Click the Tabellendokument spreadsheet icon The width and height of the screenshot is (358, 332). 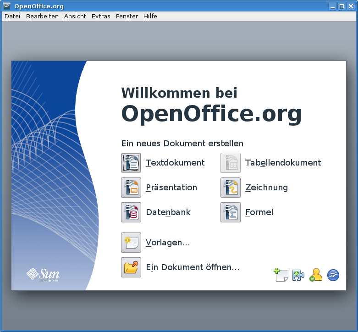[230, 163]
